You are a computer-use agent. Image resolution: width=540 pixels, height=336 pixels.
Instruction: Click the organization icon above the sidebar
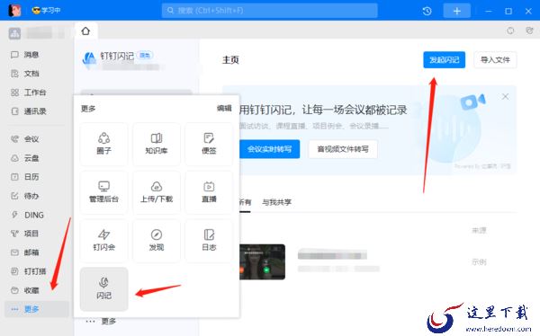pyautogui.click(x=14, y=33)
